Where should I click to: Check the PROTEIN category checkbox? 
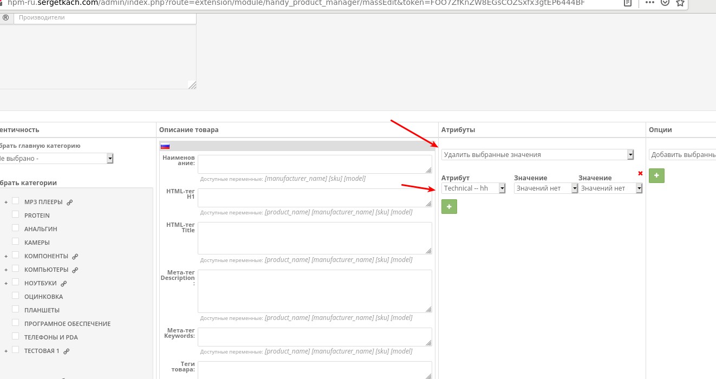pyautogui.click(x=16, y=215)
